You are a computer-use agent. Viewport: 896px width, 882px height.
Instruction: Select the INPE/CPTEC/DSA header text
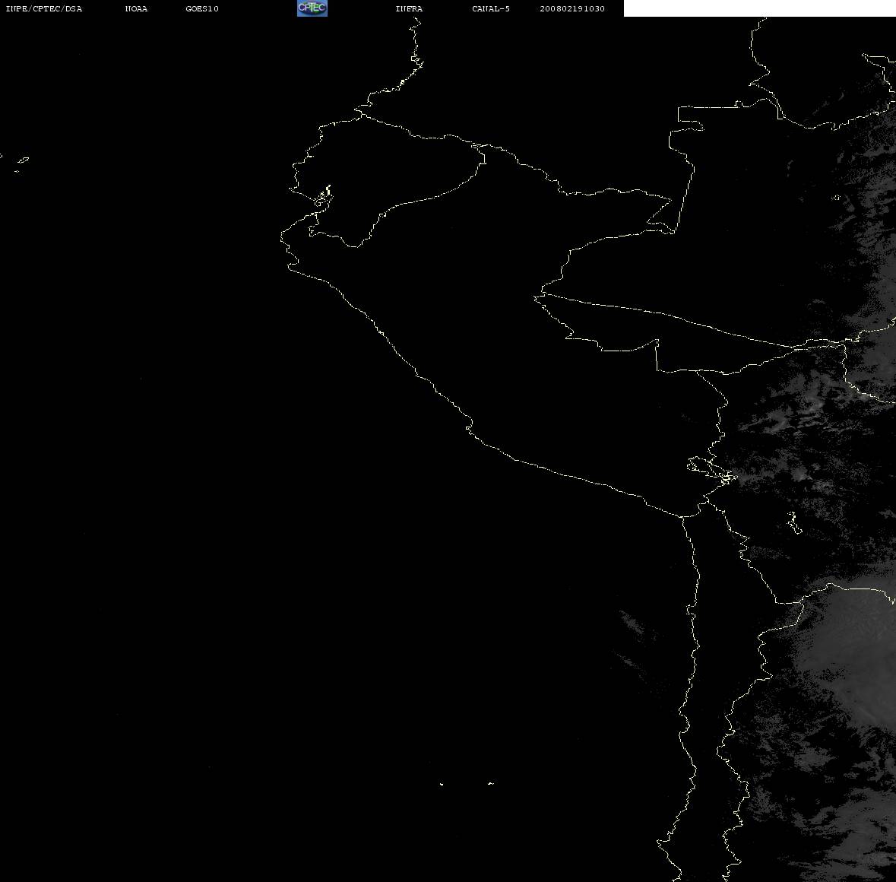43,8
